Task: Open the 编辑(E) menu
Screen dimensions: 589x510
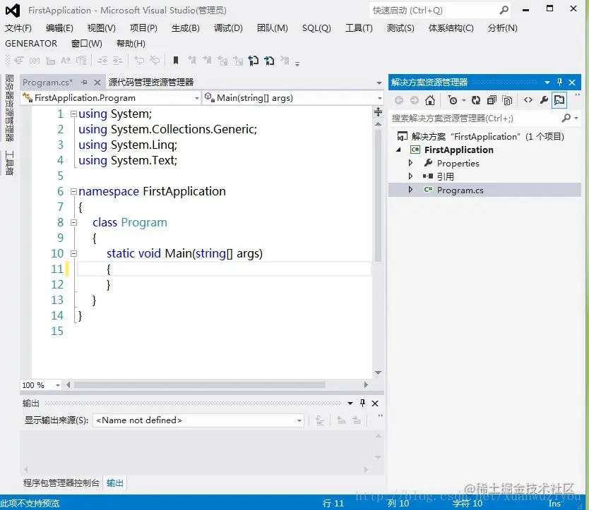Action: coord(59,28)
